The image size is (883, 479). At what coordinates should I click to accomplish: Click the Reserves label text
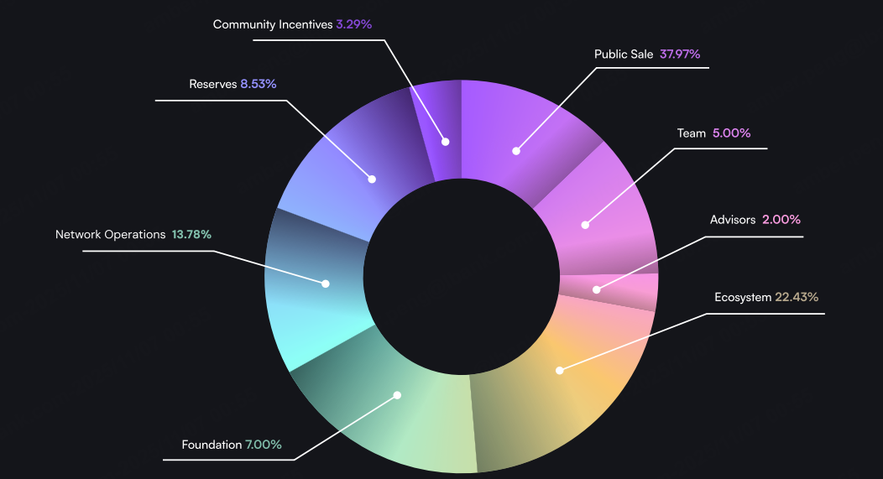(x=212, y=84)
